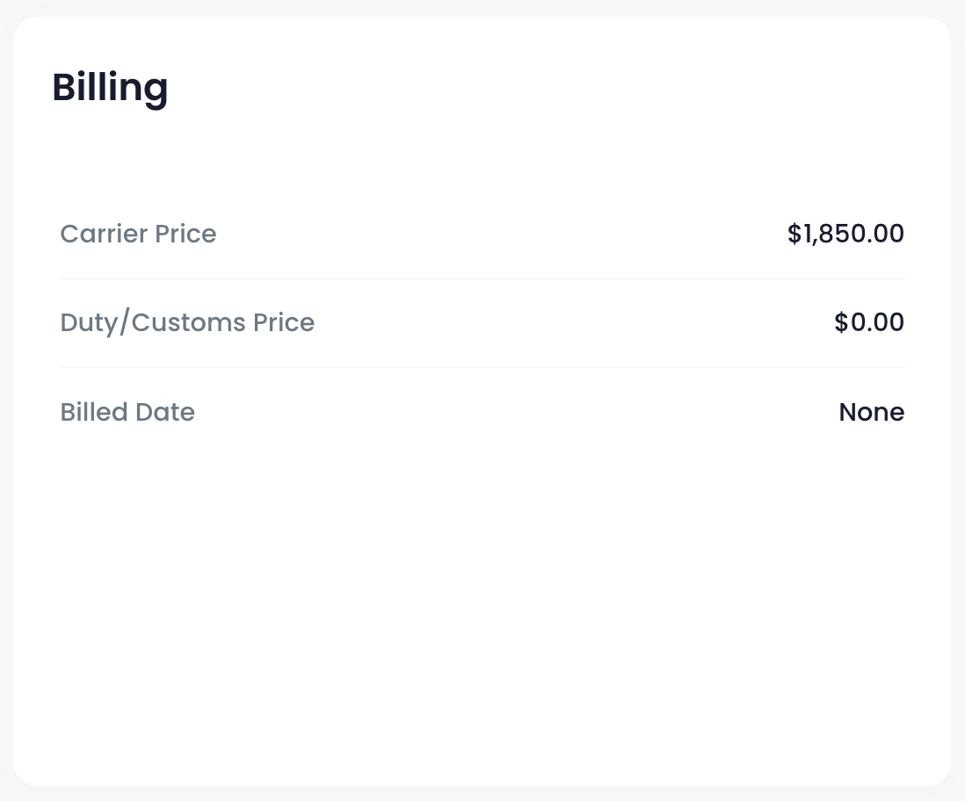The image size is (965, 801).
Task: Click the word Duty in Duty/Customs Price
Action: [x=89, y=323]
